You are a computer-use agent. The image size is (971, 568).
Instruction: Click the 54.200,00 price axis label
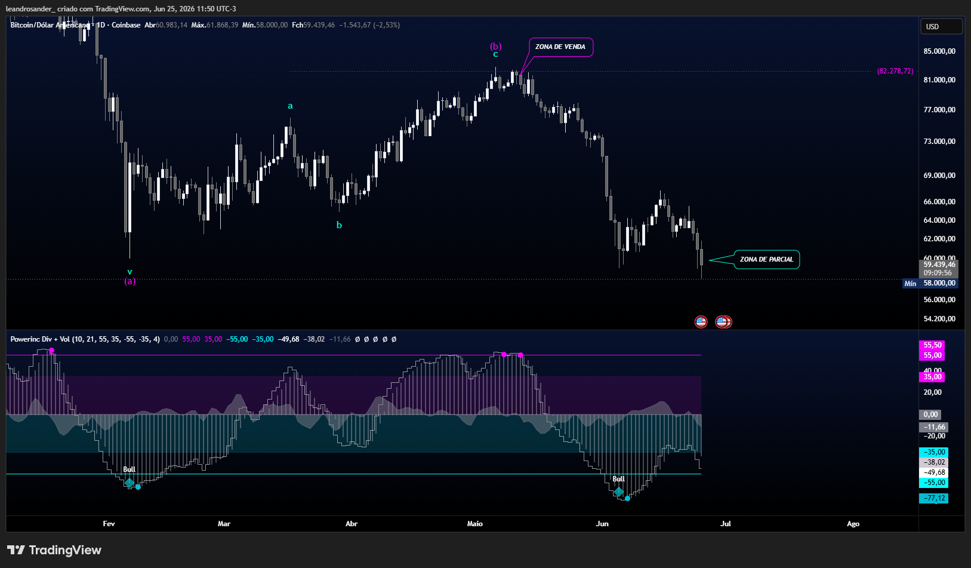pyautogui.click(x=939, y=319)
